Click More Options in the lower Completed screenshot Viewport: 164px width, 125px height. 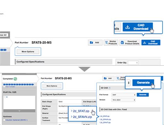(52, 86)
